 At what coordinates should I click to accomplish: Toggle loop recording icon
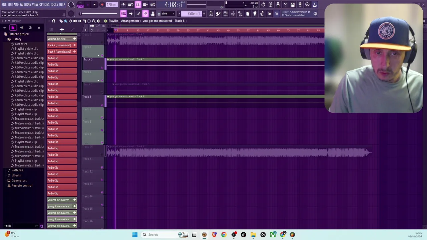pyautogui.click(x=153, y=5)
